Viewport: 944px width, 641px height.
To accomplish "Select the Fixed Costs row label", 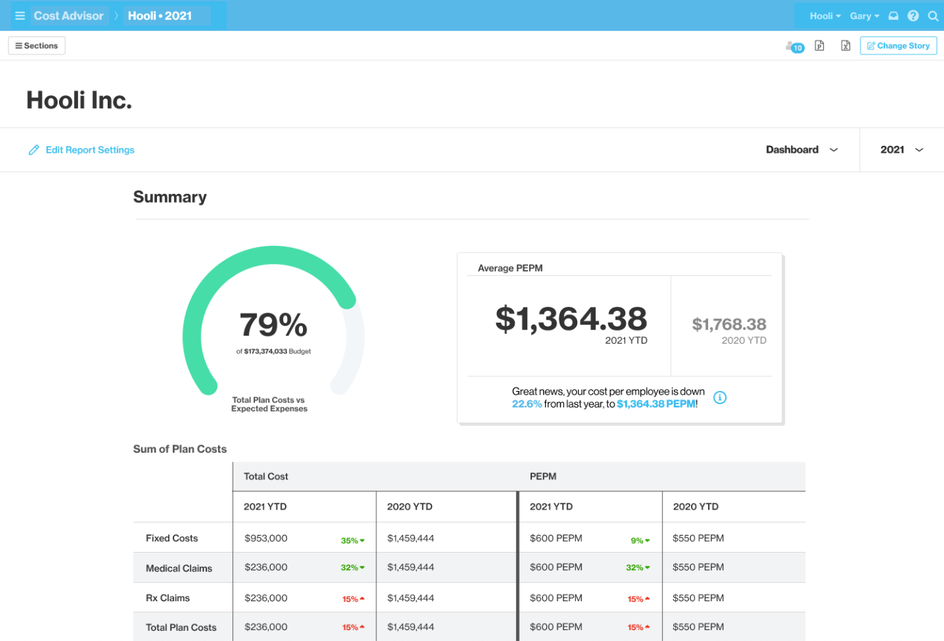I will point(171,538).
